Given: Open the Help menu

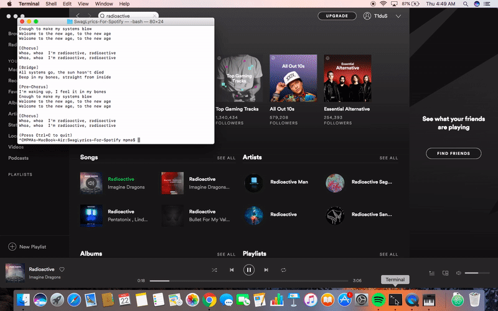Looking at the screenshot, I should click(124, 4).
